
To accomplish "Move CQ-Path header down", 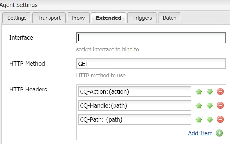I will tap(210, 119).
